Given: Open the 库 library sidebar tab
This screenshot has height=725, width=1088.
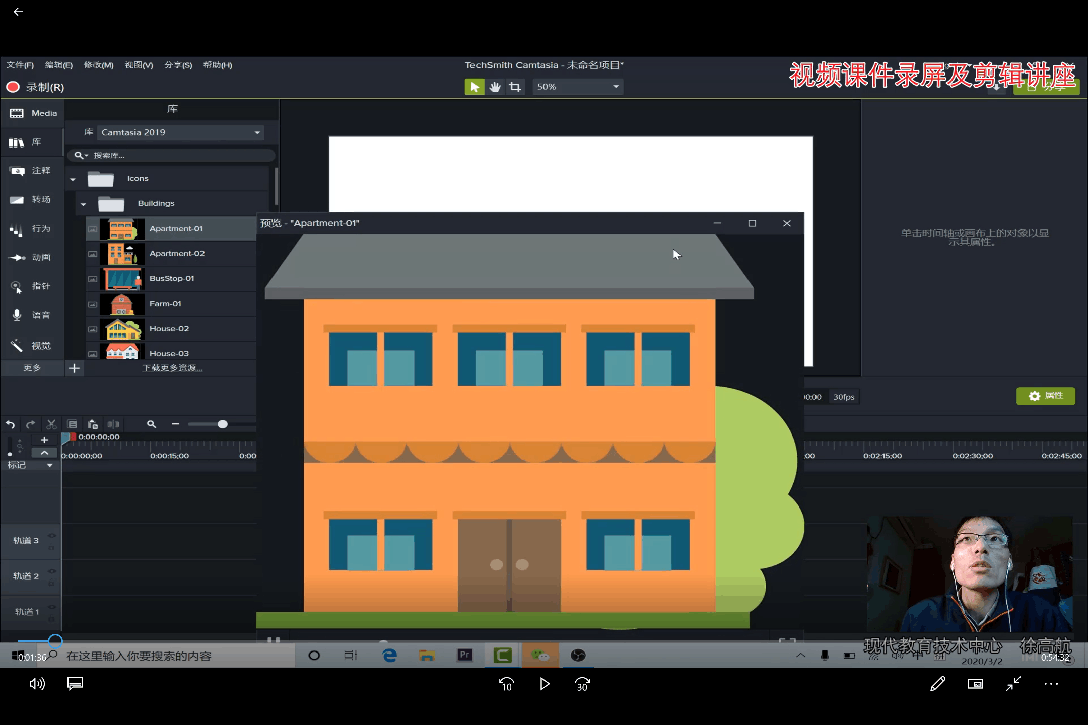Looking at the screenshot, I should pos(33,142).
